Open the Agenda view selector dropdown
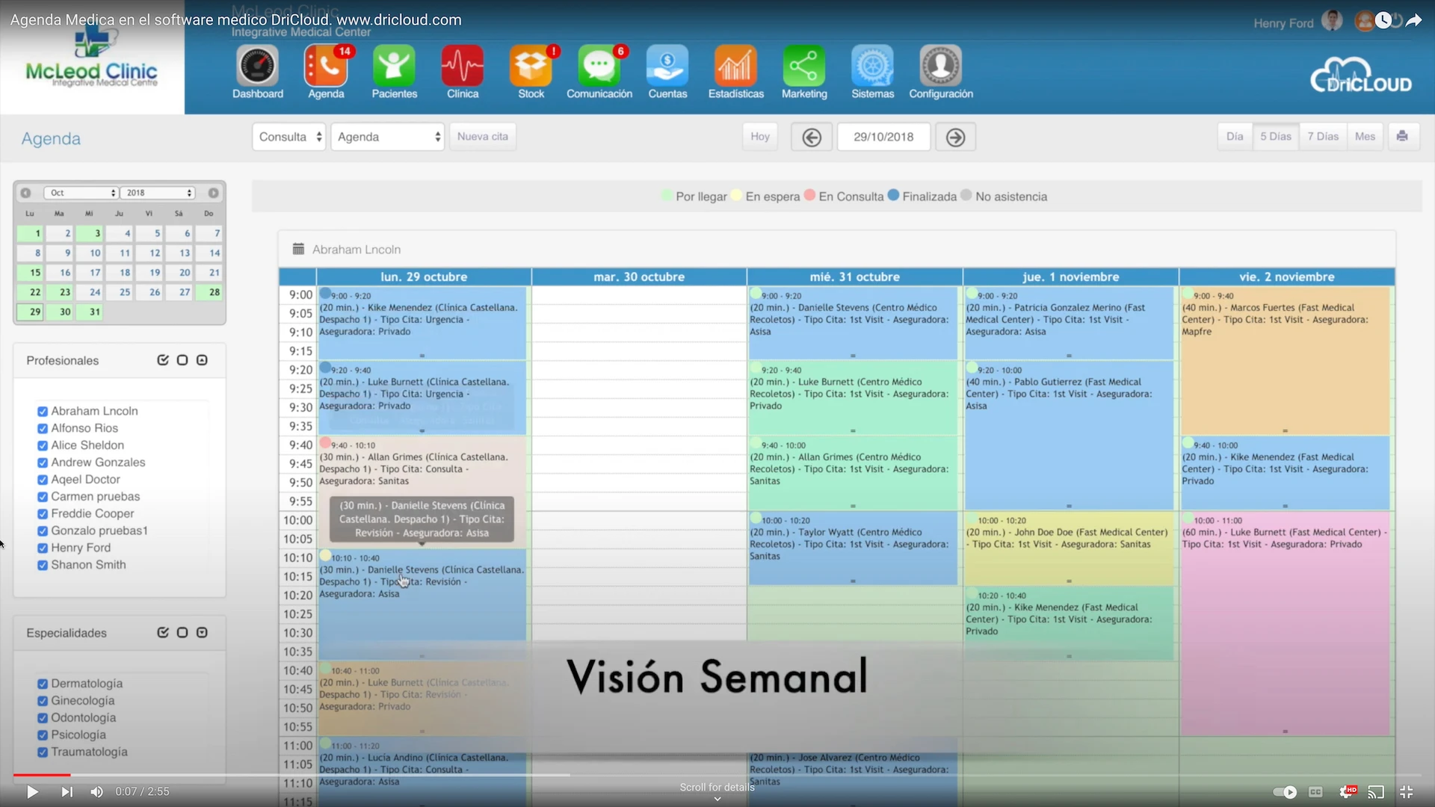 [387, 137]
